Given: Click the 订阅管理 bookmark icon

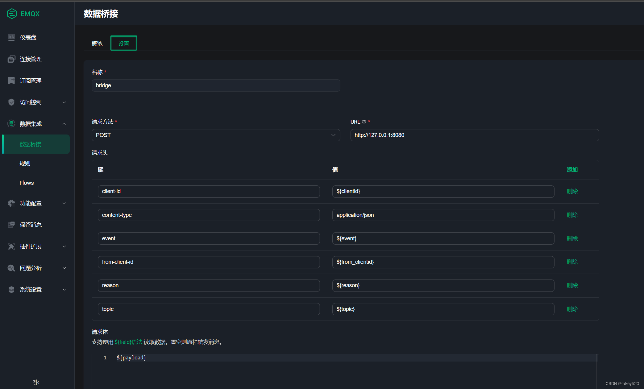Looking at the screenshot, I should pos(11,81).
